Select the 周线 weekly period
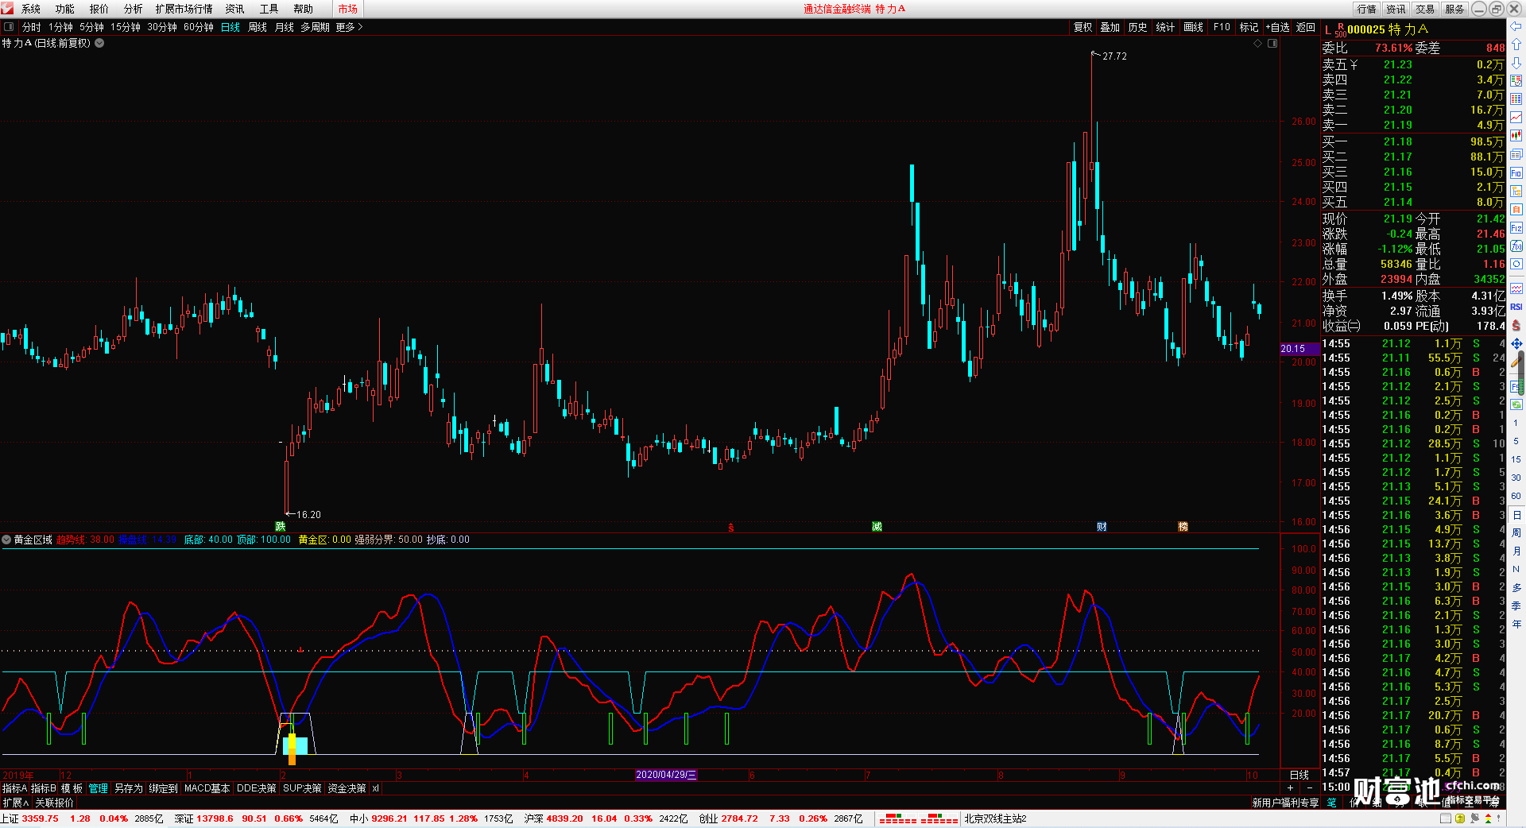Viewport: 1526px width, 828px height. pos(258,27)
